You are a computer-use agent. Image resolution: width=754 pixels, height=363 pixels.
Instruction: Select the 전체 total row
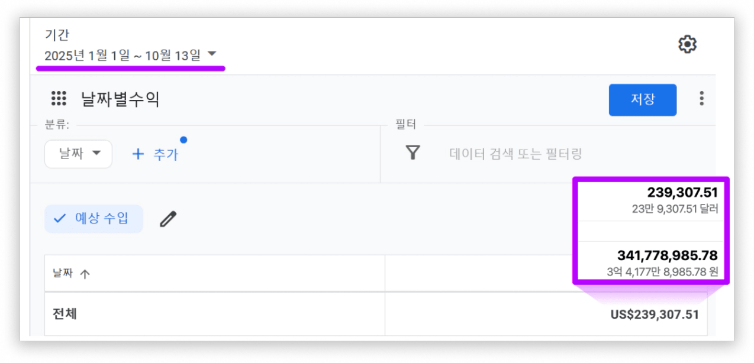tap(65, 314)
